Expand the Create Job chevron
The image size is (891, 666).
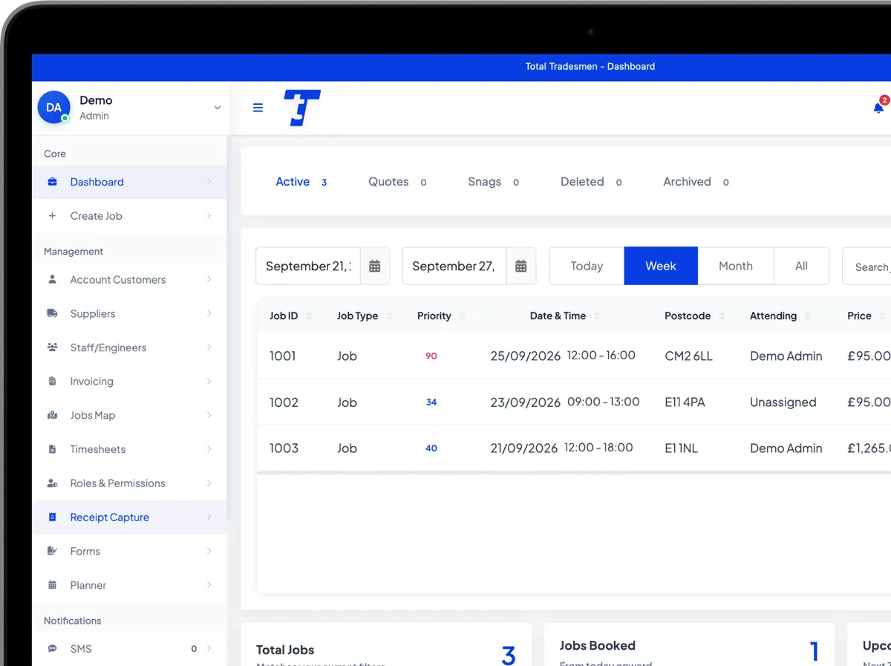coord(209,216)
